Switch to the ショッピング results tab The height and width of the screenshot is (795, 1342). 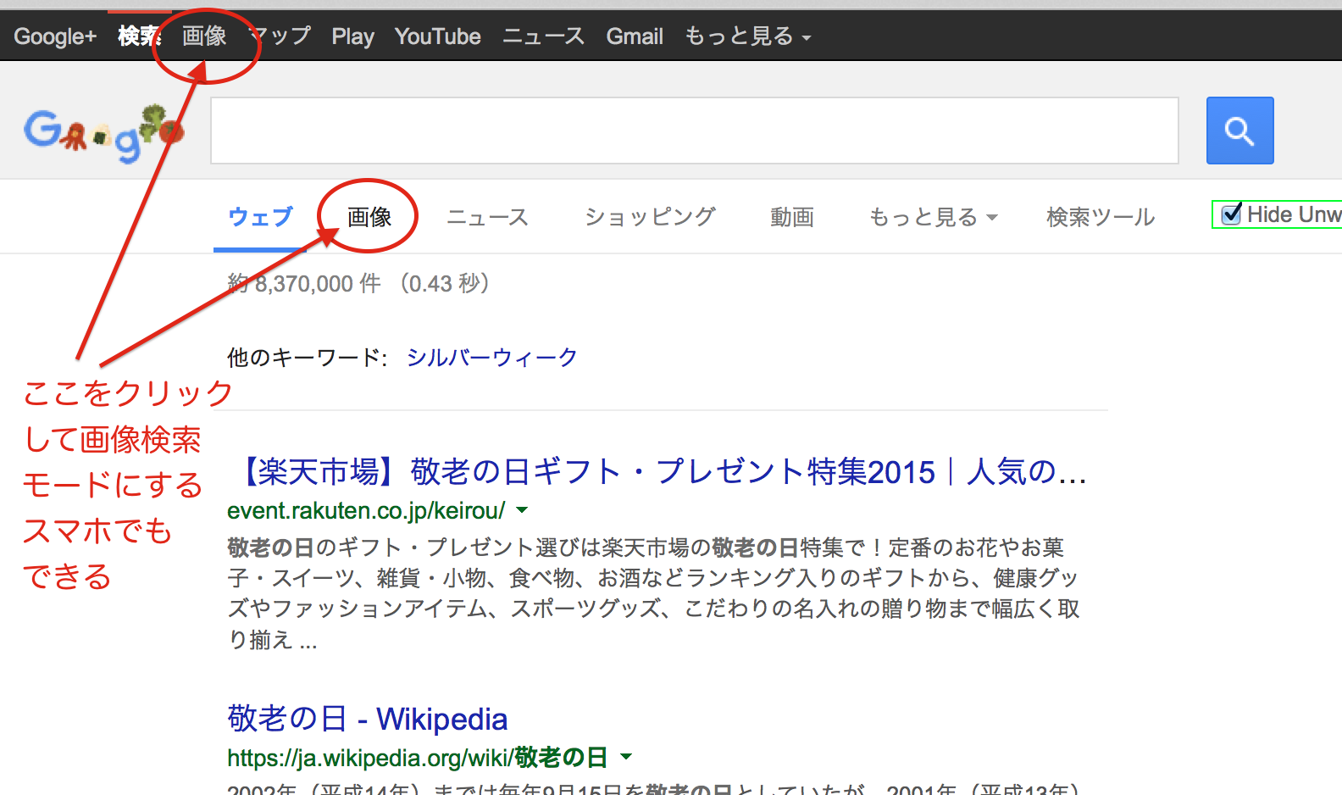[650, 217]
